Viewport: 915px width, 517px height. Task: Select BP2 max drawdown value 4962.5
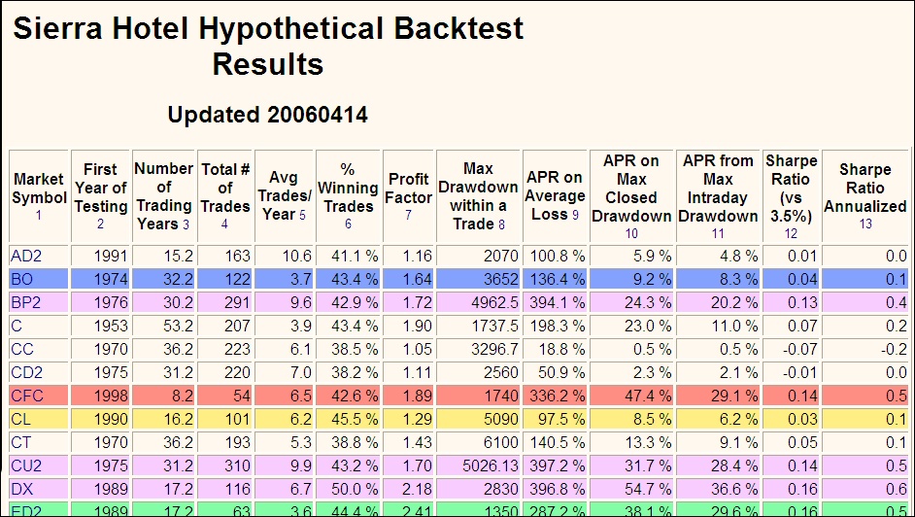(493, 302)
